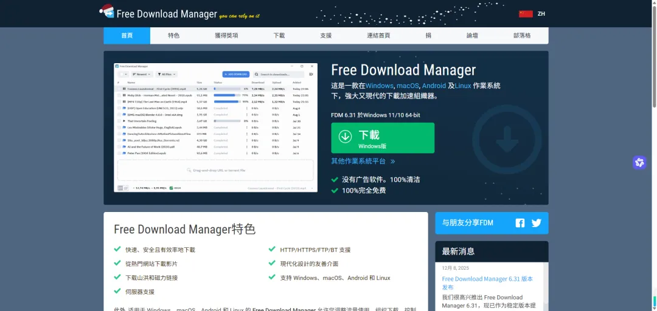Screen dimensions: 657x311
Task: Click the Chinese flag language icon
Action: 526,14
